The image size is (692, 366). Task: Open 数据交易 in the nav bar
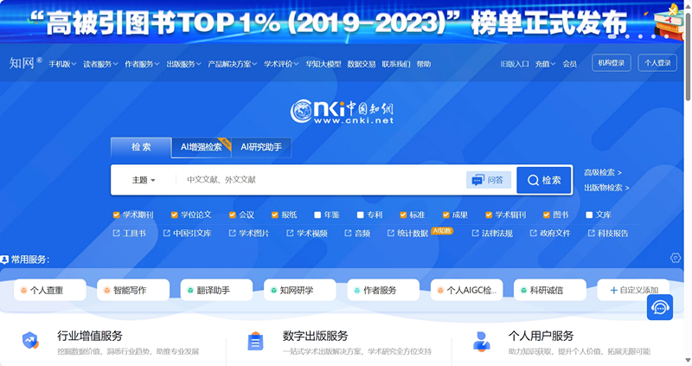(361, 64)
